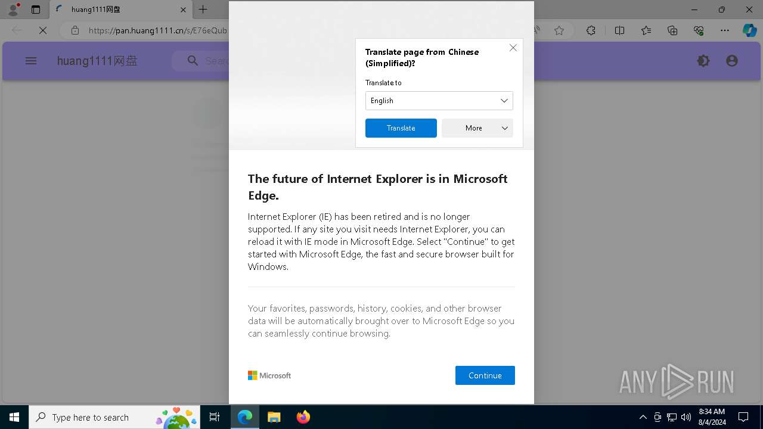Stop loading the page
763x429 pixels.
(x=43, y=30)
